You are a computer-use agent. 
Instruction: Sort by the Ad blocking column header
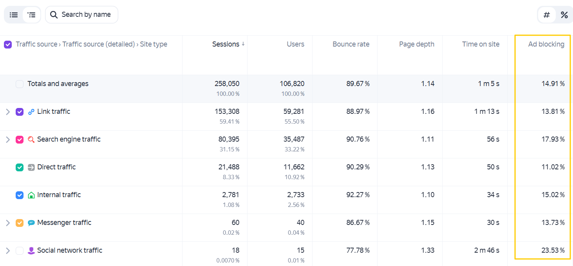[546, 44]
